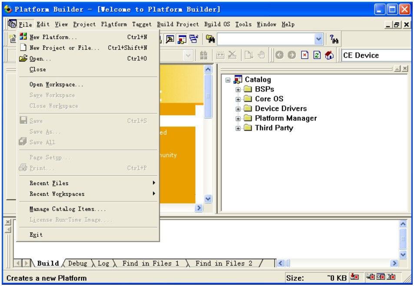Open the Build OS menu
414x286 pixels.
pyautogui.click(x=217, y=24)
